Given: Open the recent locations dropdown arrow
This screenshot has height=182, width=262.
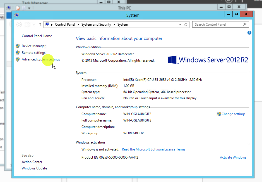Looking at the screenshot, I should coord(34,25).
